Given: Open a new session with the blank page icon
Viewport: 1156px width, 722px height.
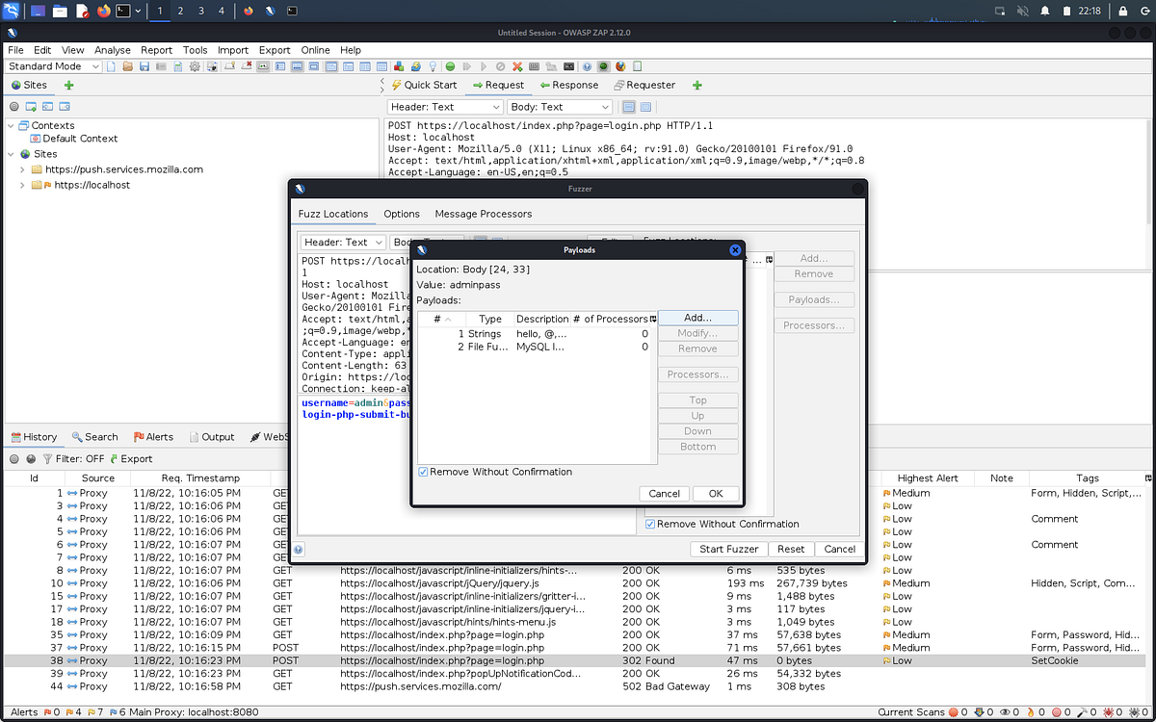Looking at the screenshot, I should (111, 66).
